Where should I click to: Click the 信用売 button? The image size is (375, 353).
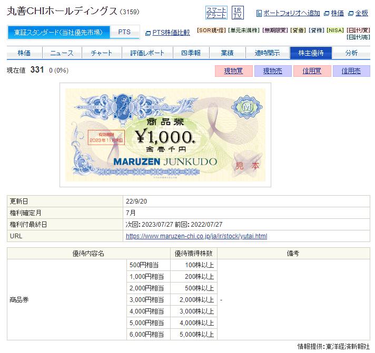(351, 71)
